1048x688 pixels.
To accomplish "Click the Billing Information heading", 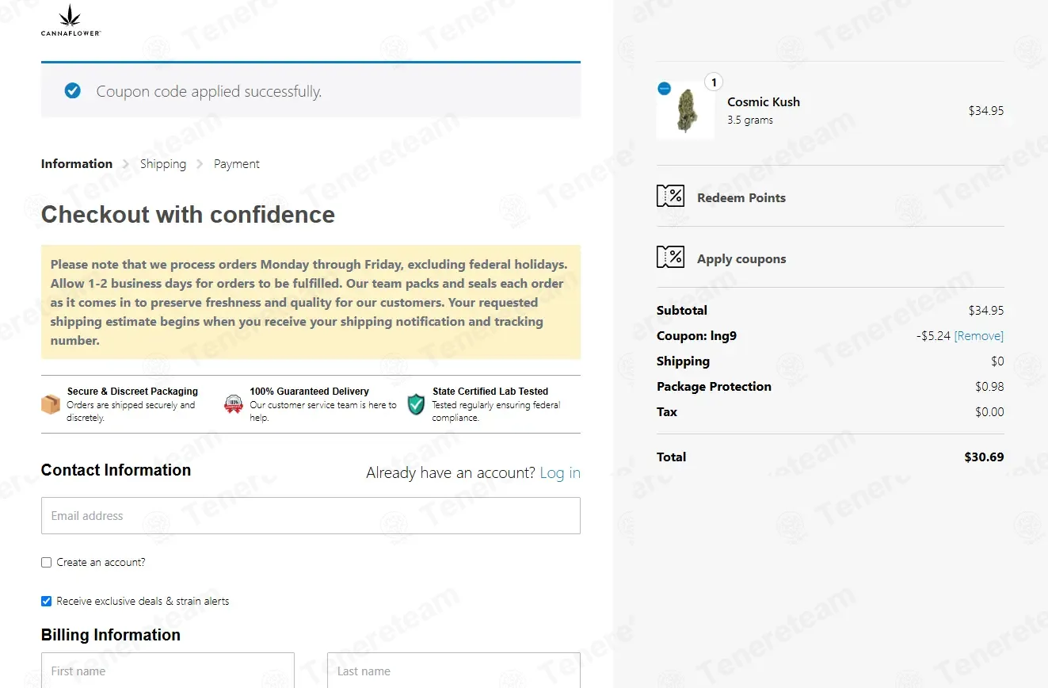I will tap(111, 635).
